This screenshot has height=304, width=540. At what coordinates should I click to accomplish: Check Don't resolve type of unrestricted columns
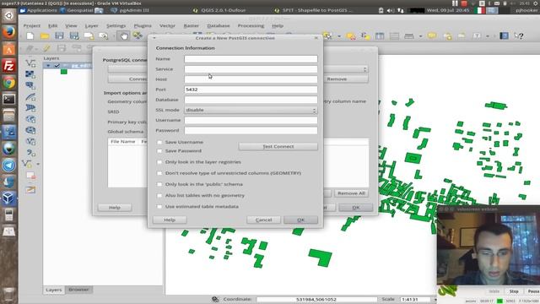(x=159, y=173)
